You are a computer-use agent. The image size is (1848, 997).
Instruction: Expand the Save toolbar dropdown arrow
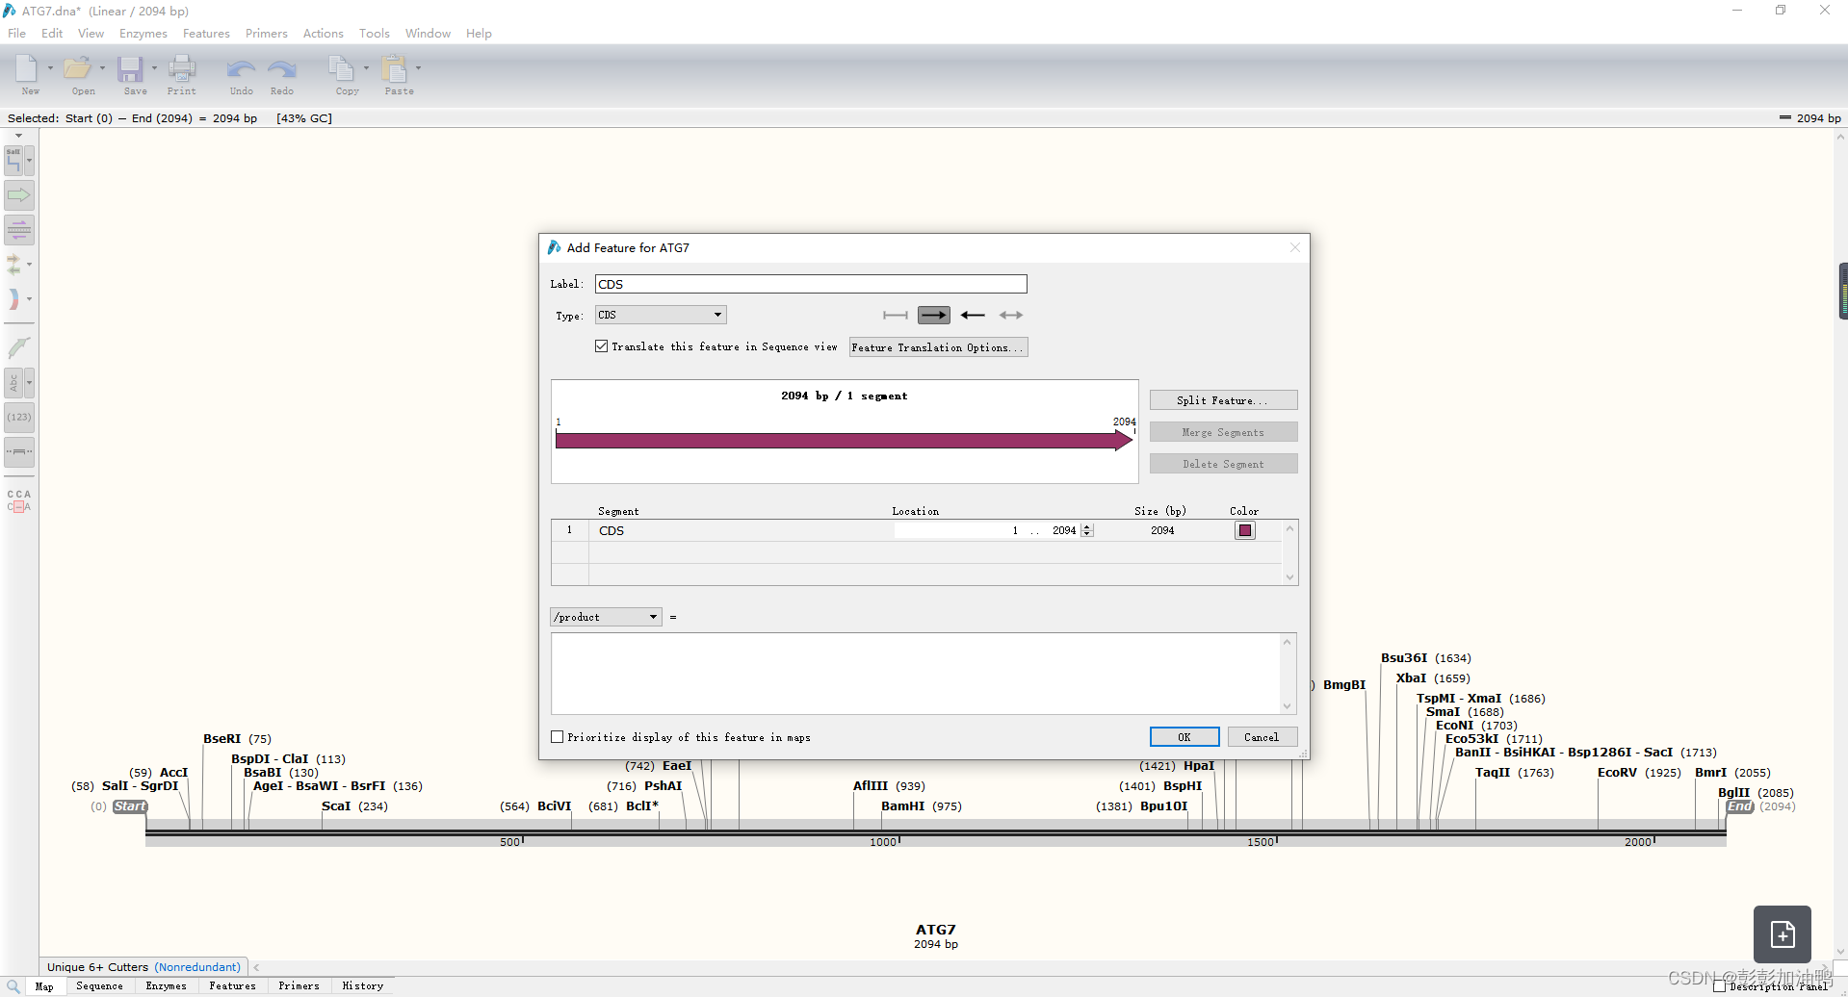pyautogui.click(x=154, y=68)
